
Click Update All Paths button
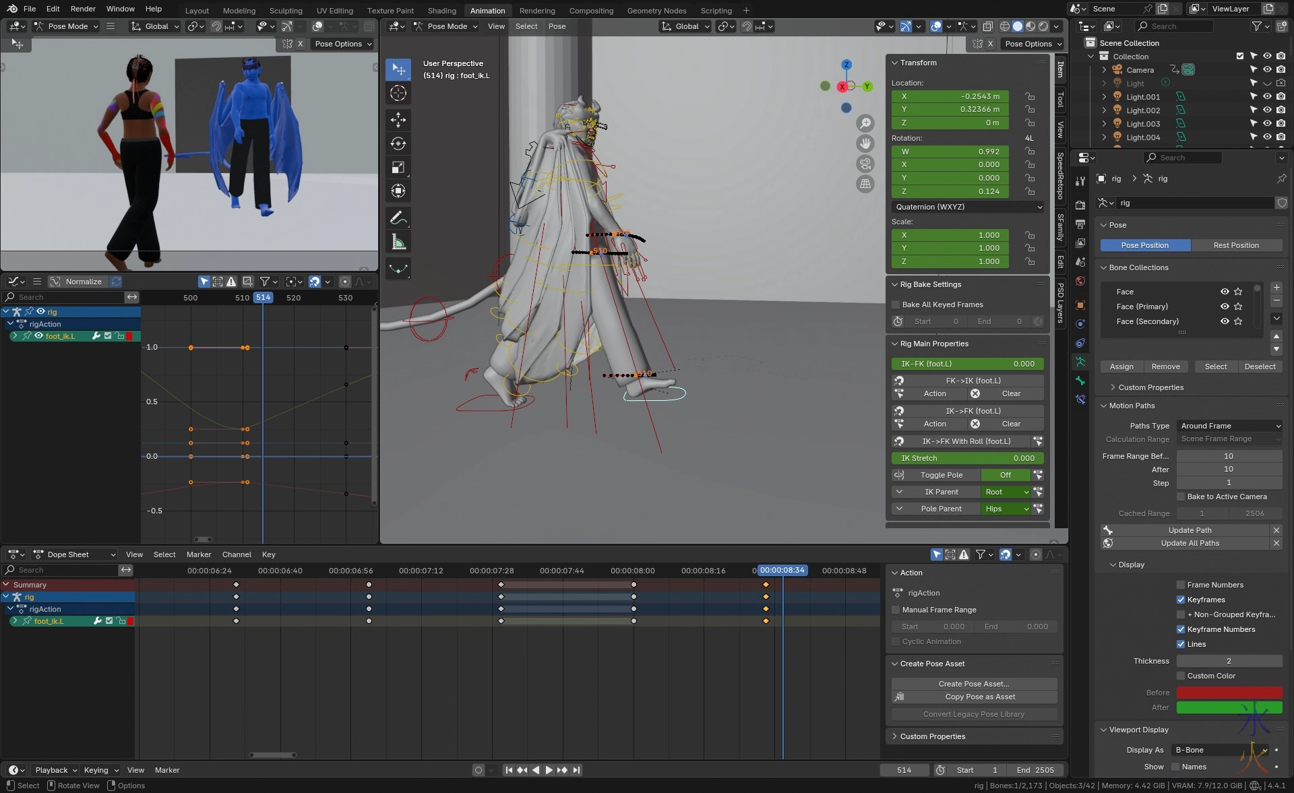click(1190, 543)
